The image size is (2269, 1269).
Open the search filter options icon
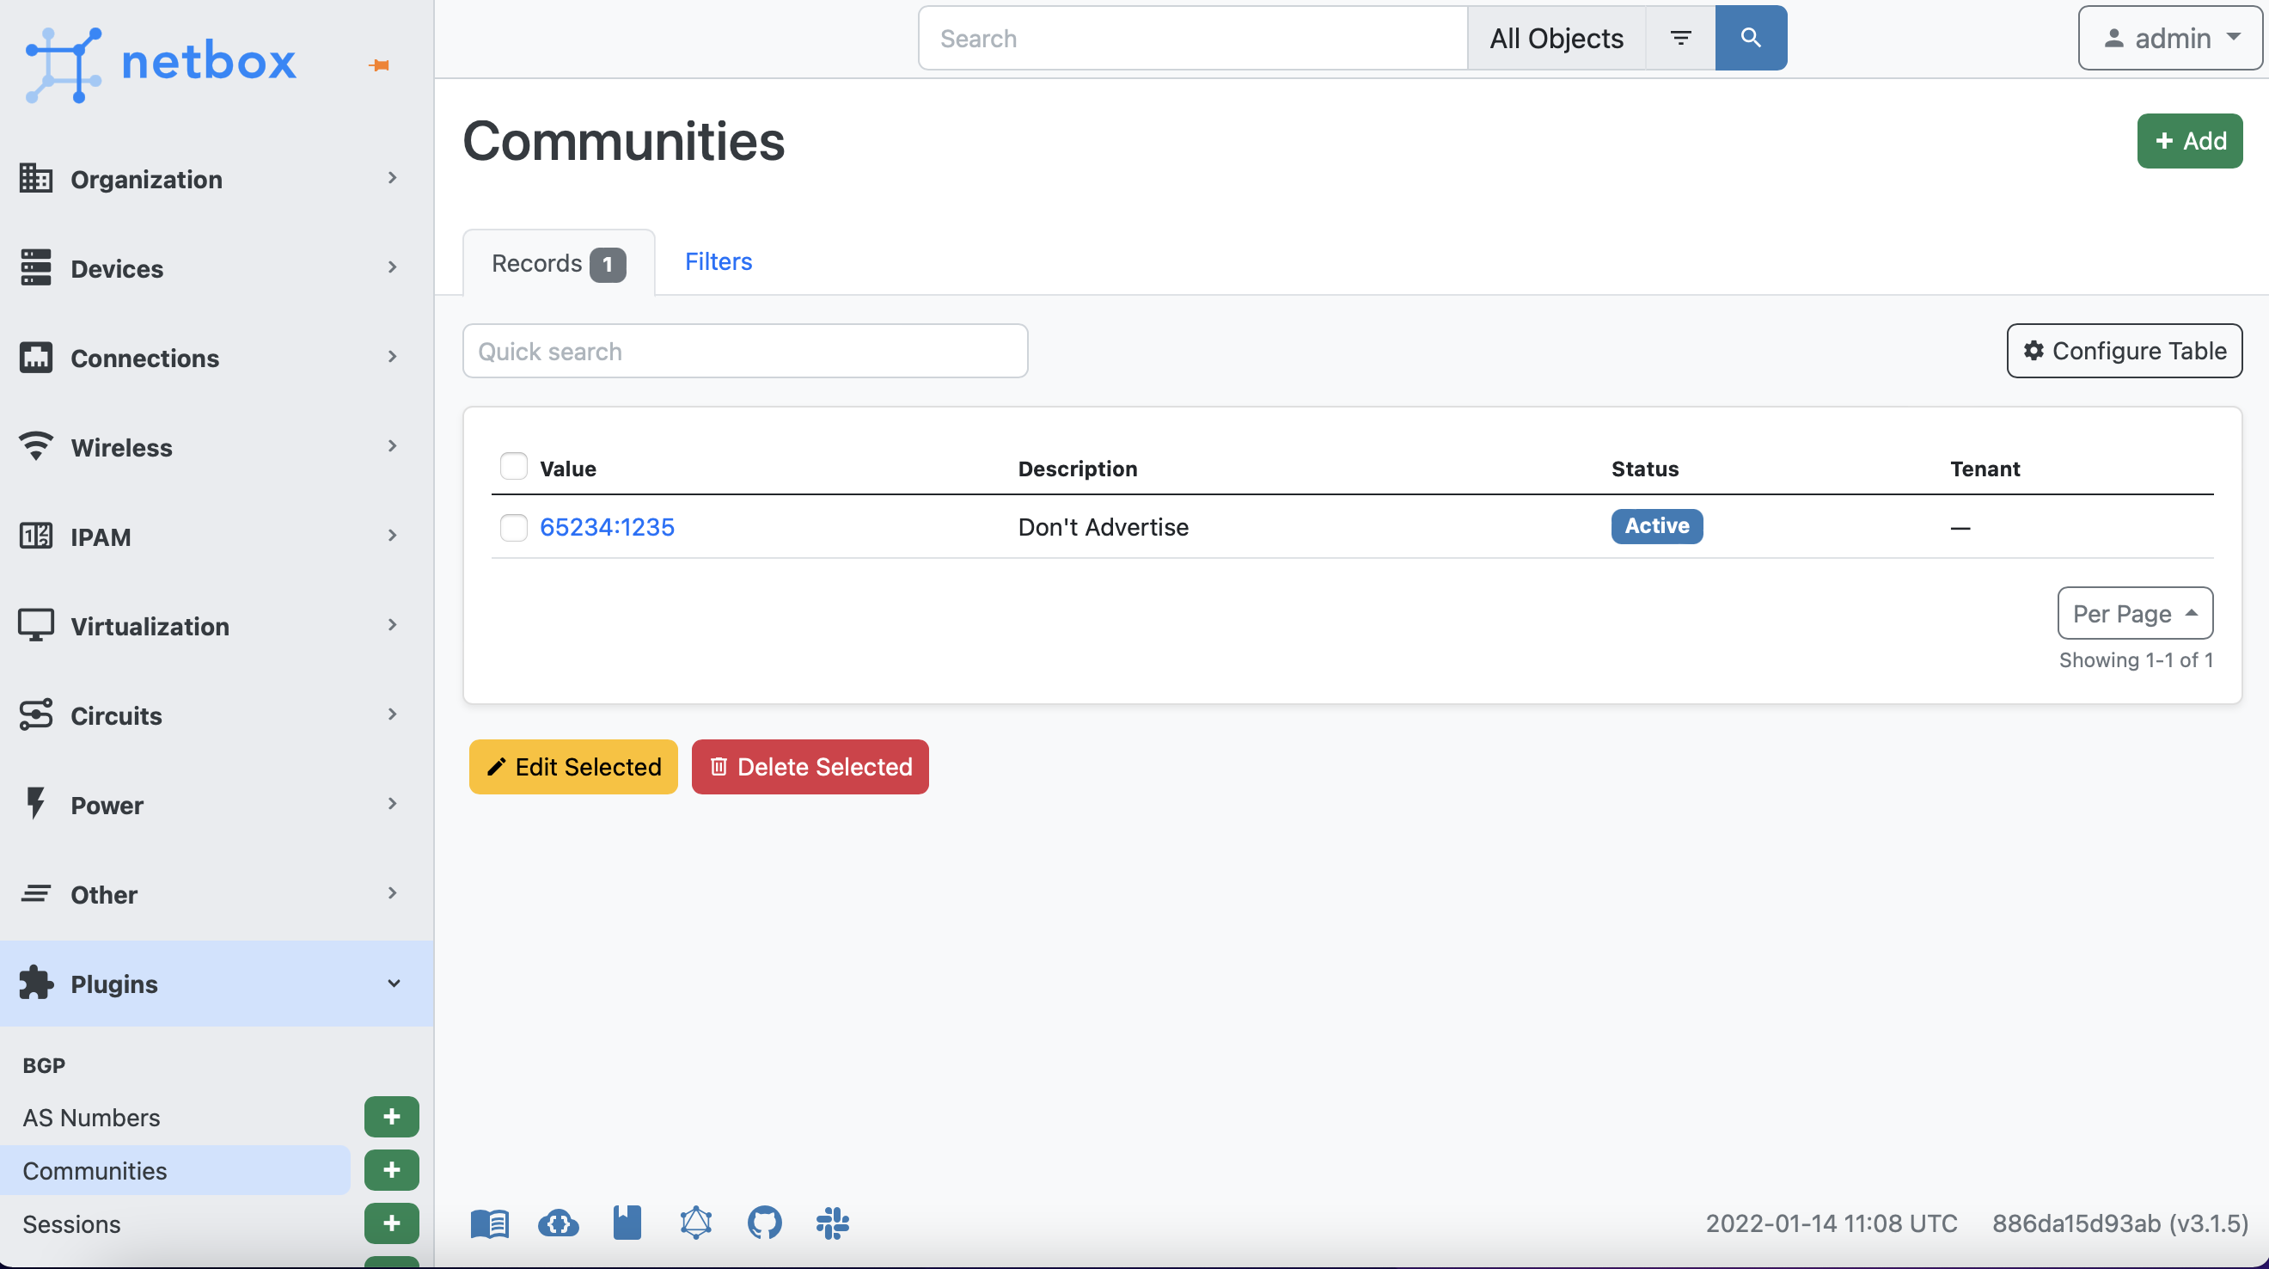[x=1679, y=38]
